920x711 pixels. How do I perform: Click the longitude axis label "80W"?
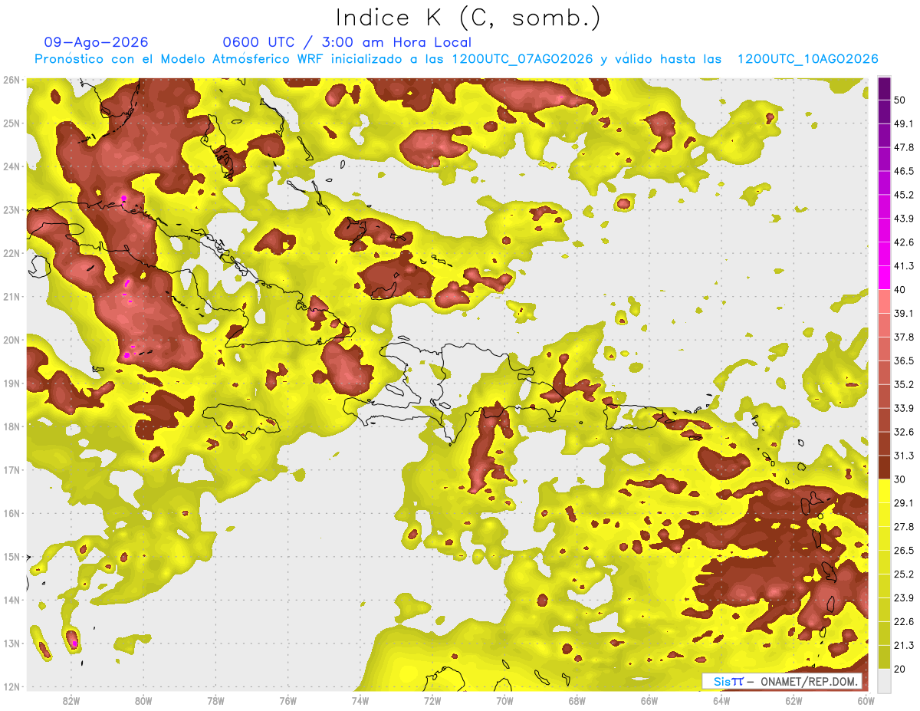pos(143,700)
